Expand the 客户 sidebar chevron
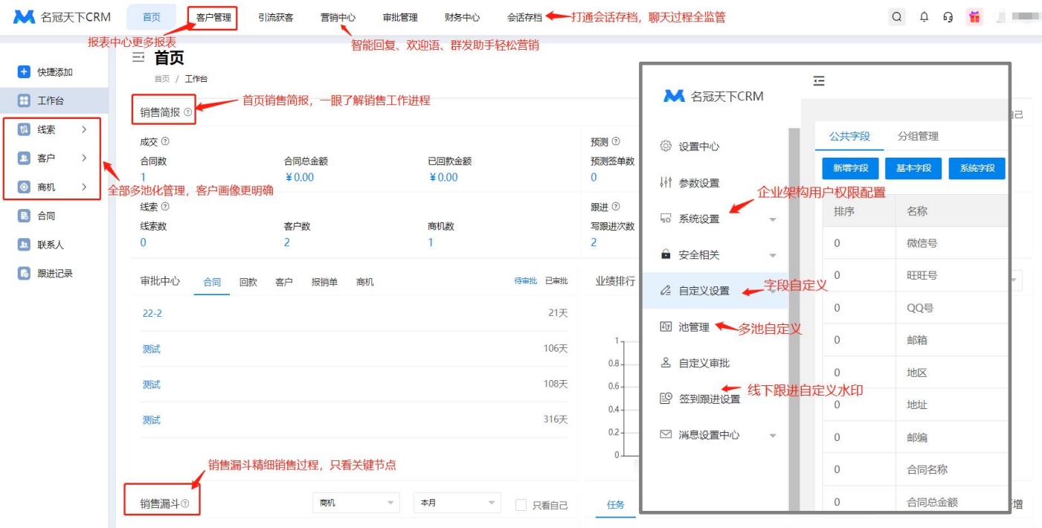 coord(84,158)
